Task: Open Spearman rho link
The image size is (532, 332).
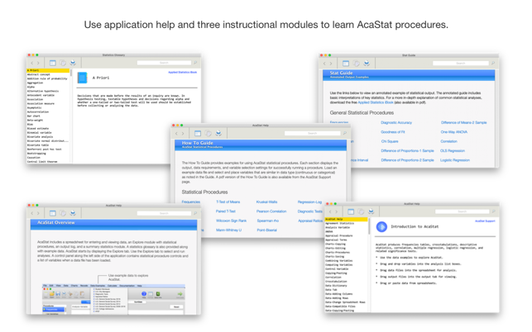Action: pyautogui.click(x=268, y=221)
